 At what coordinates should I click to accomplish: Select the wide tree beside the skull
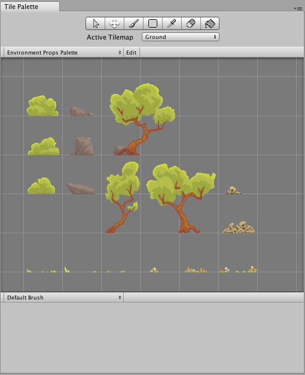pyautogui.click(x=181, y=198)
